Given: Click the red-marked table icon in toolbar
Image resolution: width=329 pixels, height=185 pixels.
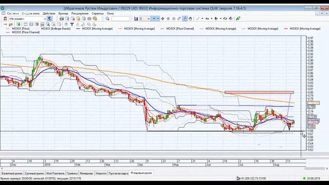Looking at the screenshot, I should 72,18.
